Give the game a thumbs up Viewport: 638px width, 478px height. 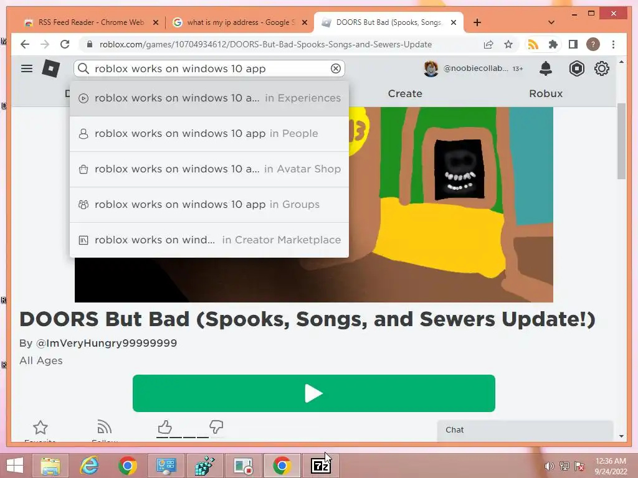tap(164, 427)
